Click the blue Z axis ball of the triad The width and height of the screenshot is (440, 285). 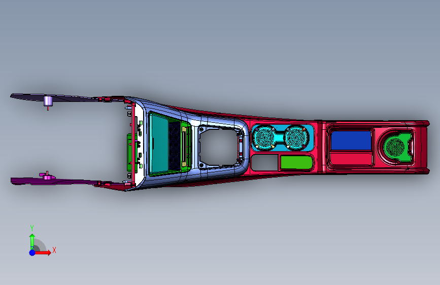click(x=32, y=253)
